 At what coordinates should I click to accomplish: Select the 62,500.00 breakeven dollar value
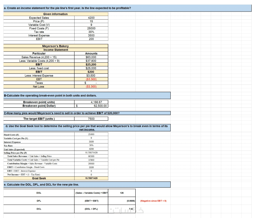[x=91, y=106]
